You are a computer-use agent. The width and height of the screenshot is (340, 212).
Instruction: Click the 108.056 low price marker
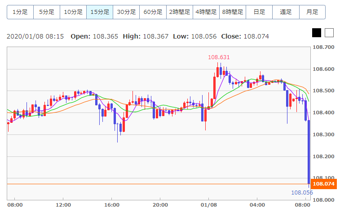tap(302, 193)
